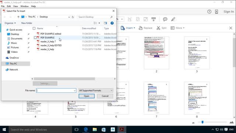Click the Up folder arrow in dialog
The image size is (236, 133).
click(x=18, y=17)
